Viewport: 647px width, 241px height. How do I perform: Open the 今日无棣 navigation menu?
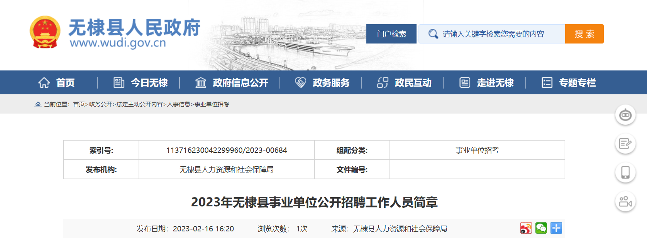point(149,83)
